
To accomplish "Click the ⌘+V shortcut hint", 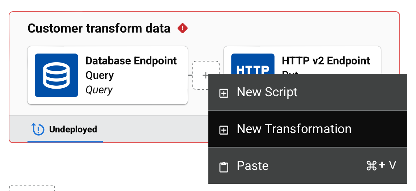I will pos(381,166).
